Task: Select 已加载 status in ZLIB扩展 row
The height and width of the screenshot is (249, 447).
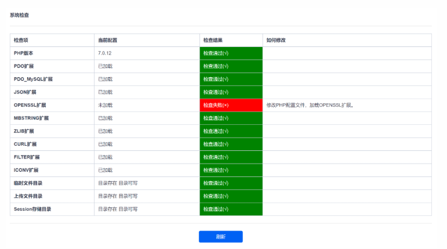Action: pyautogui.click(x=105, y=131)
